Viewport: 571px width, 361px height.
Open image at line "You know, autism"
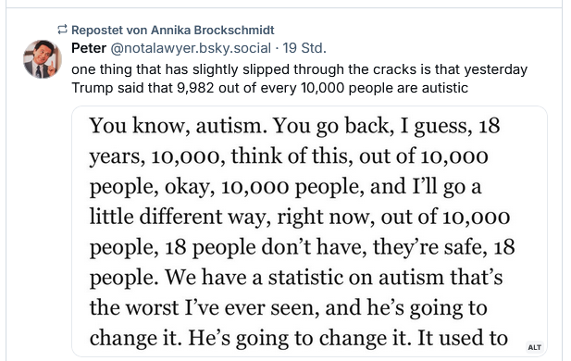[x=294, y=126]
